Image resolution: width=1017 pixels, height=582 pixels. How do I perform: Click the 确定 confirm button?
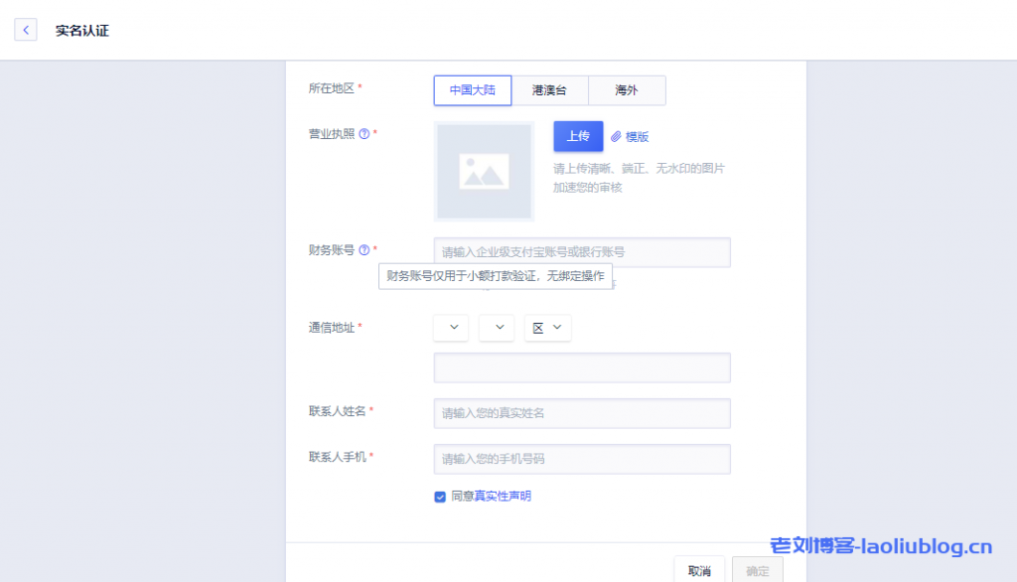[757, 570]
